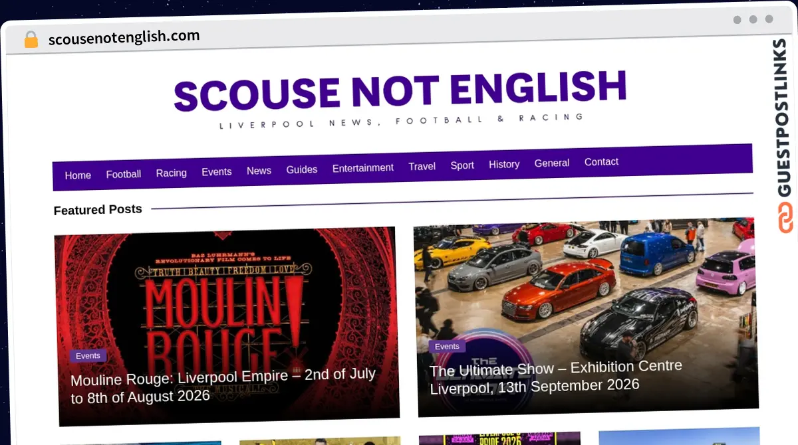Image resolution: width=798 pixels, height=445 pixels.
Task: Go to the General category
Action: (552, 163)
